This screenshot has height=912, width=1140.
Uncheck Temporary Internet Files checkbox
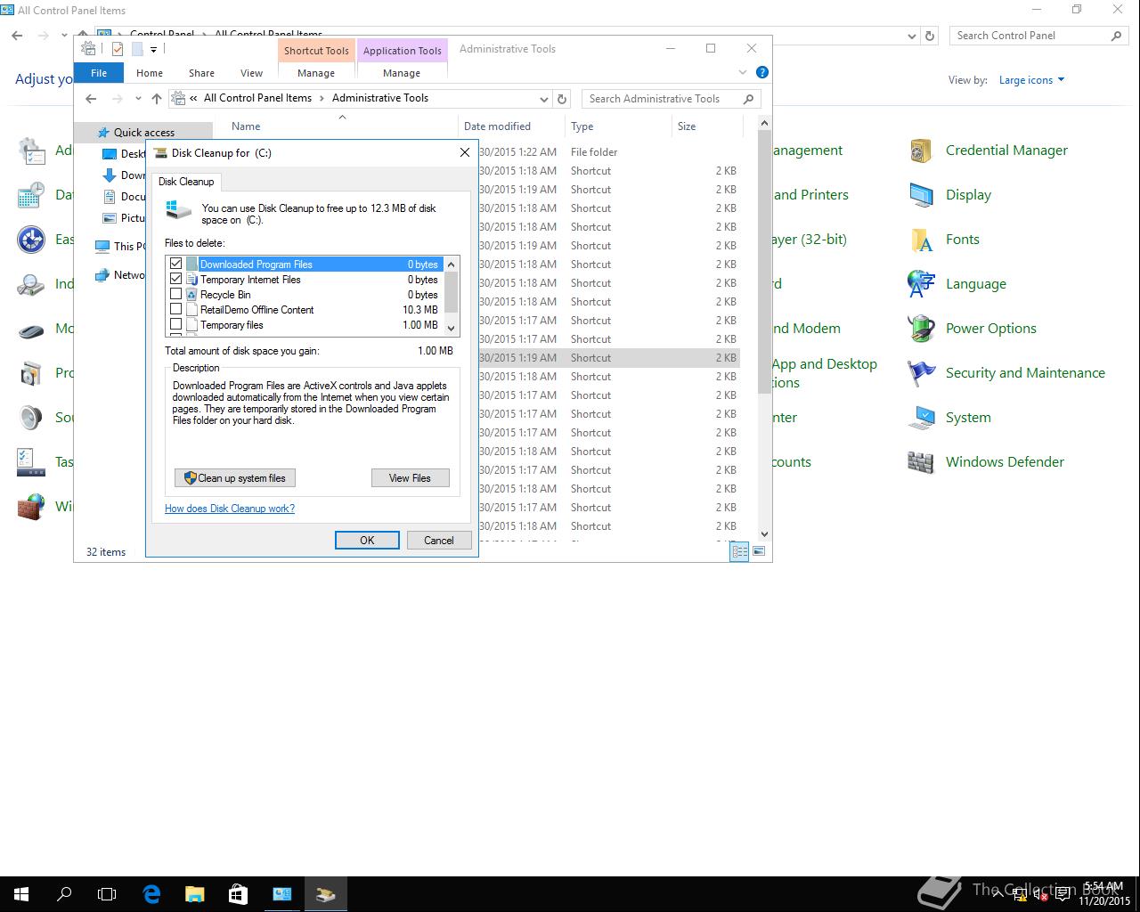175,279
